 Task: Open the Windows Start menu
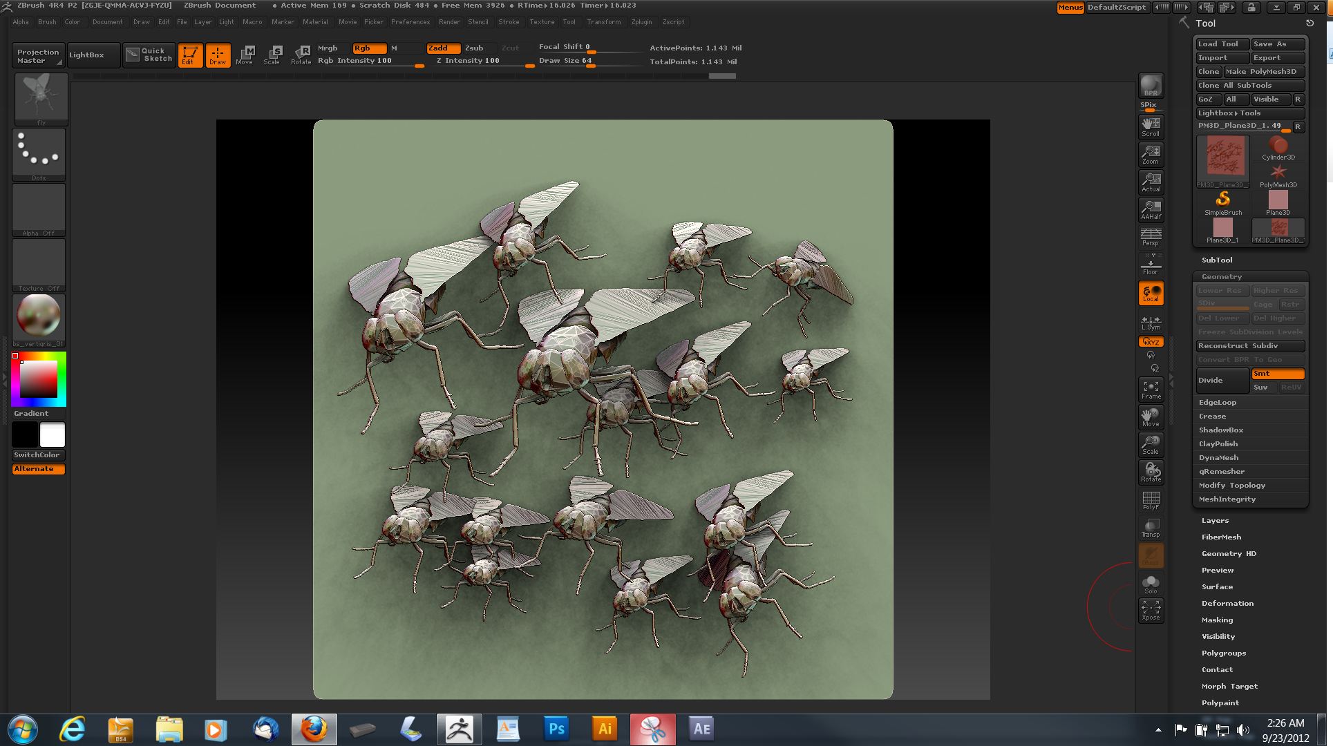click(x=23, y=729)
